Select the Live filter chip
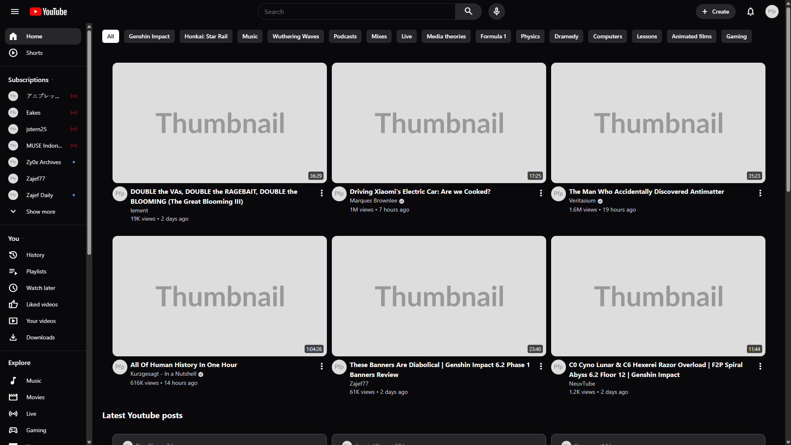This screenshot has width=791, height=445. tap(406, 36)
